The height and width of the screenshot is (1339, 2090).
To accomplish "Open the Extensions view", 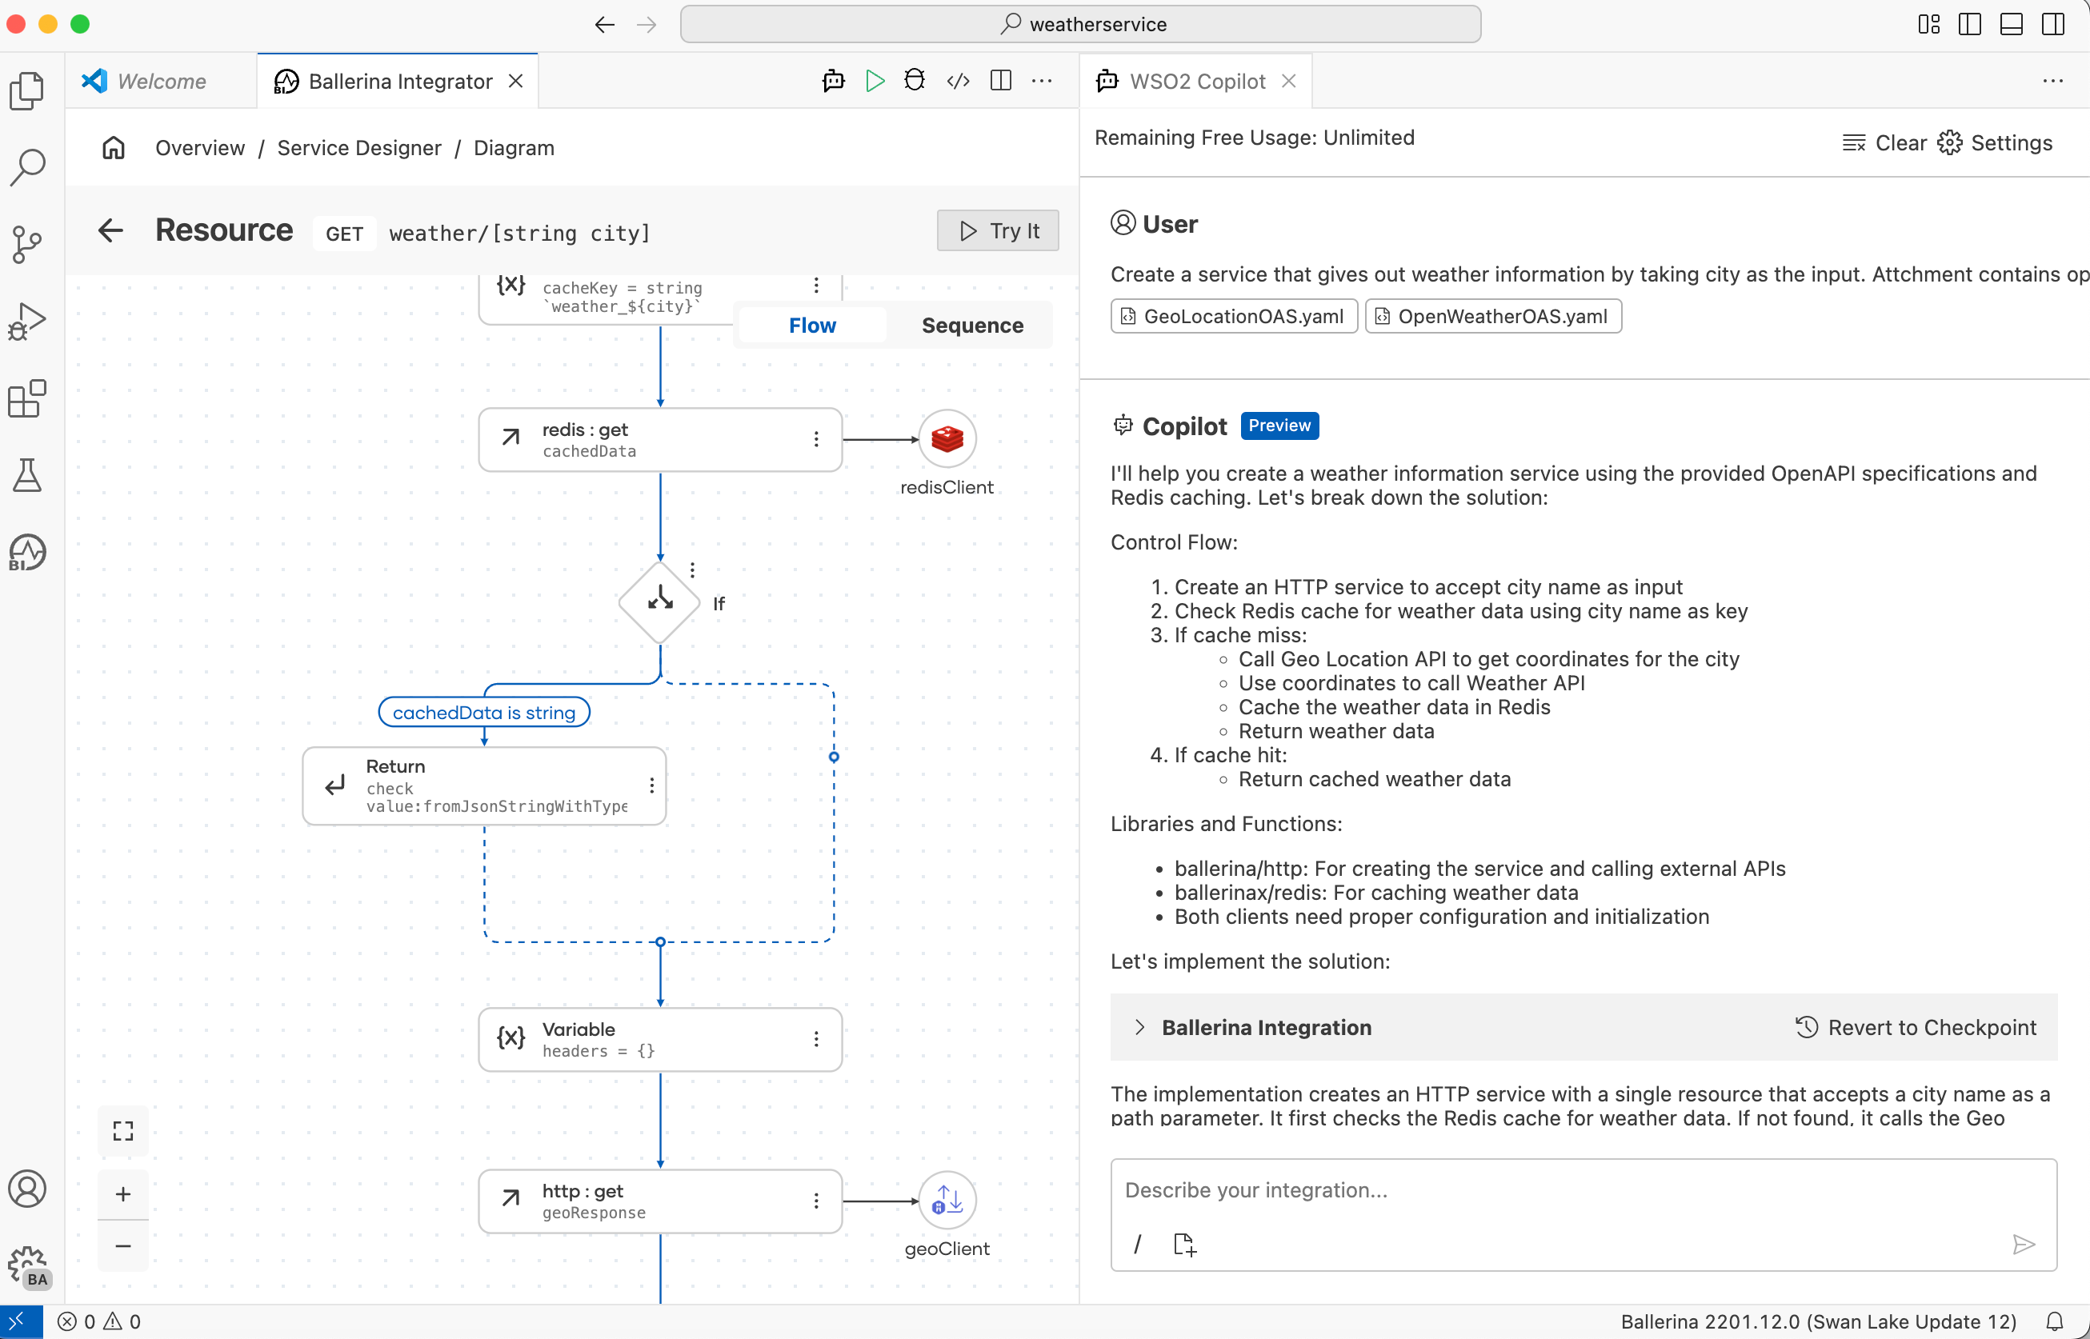I will click(27, 398).
